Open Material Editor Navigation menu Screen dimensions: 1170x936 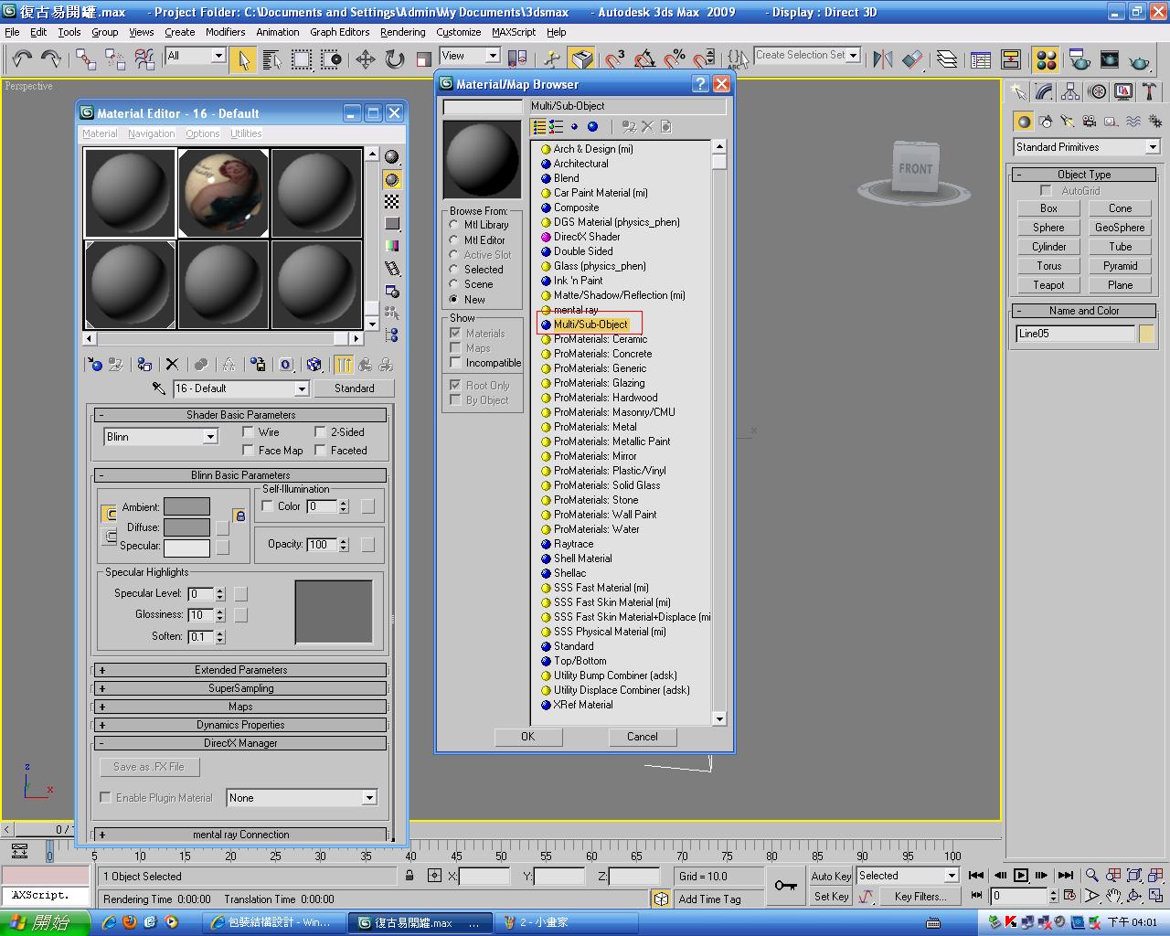(x=151, y=133)
